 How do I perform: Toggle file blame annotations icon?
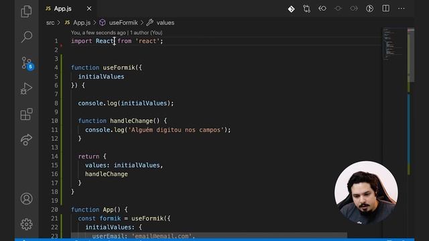(x=369, y=9)
